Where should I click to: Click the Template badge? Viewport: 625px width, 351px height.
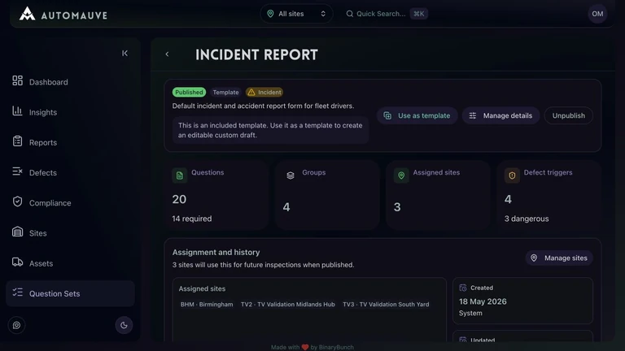click(x=225, y=93)
